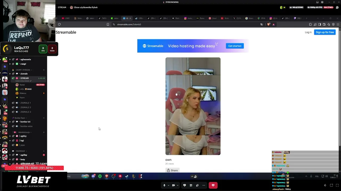
Task: Open Discord inbox icon in title bar
Action: [x=317, y=2]
